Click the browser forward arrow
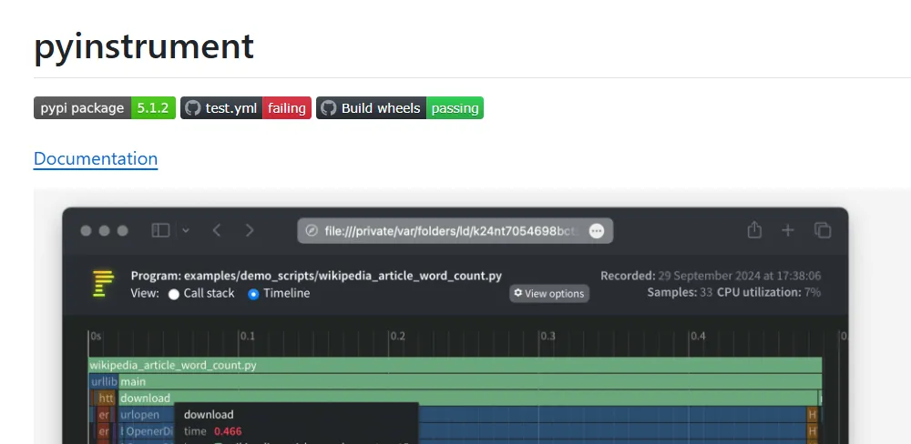The width and height of the screenshot is (911, 444). coord(250,230)
